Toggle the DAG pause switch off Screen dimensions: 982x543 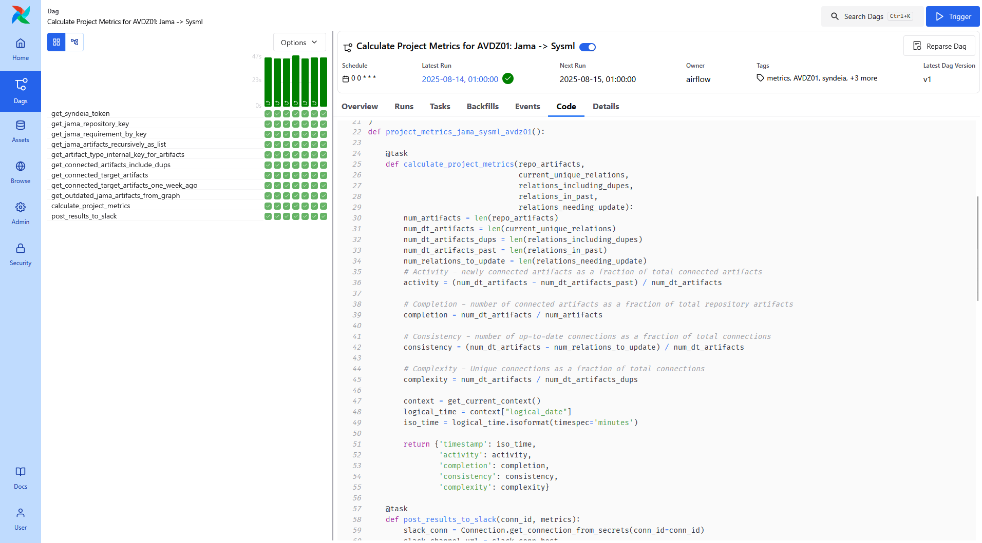coord(588,47)
